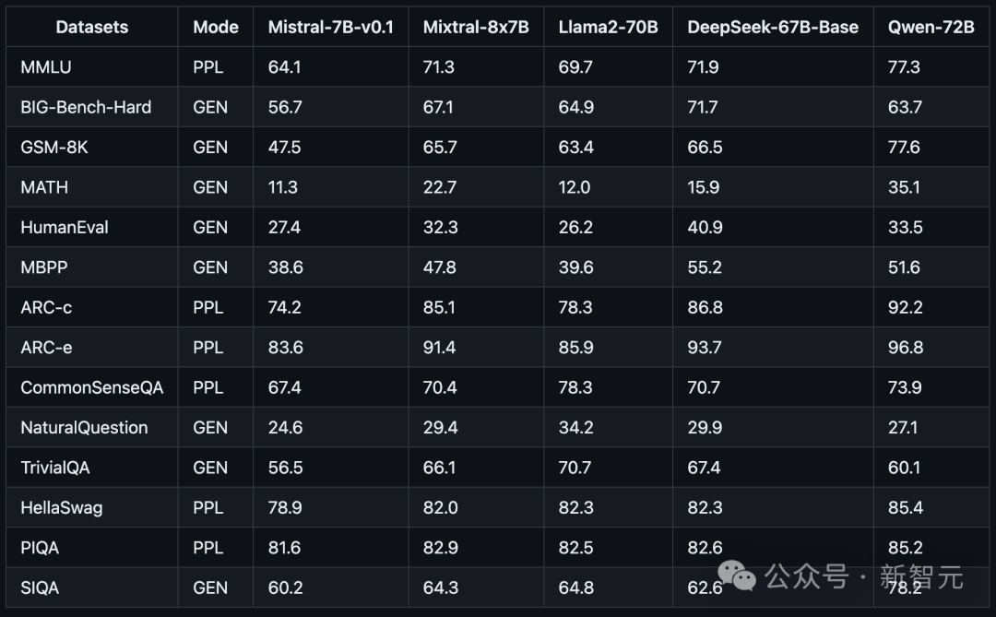This screenshot has width=996, height=617.
Task: Click the DeepSeek-67B-Base column header
Action: (x=773, y=28)
